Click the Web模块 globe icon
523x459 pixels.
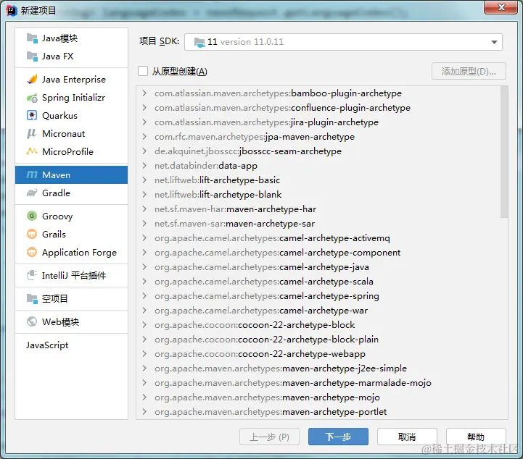(32, 321)
